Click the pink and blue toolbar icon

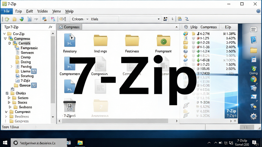[x=53, y=19]
